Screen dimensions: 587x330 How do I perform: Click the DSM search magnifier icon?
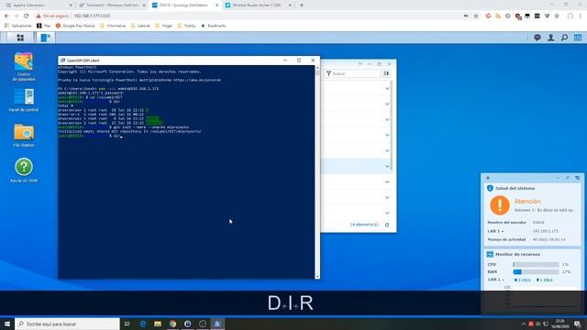564,38
